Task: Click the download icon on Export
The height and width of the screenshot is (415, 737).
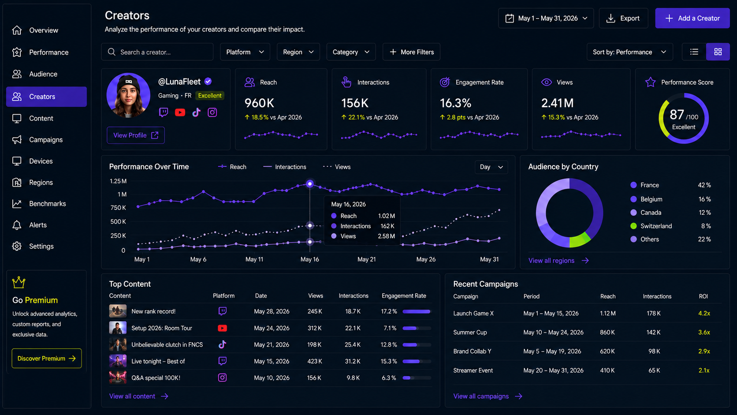Action: pyautogui.click(x=611, y=18)
